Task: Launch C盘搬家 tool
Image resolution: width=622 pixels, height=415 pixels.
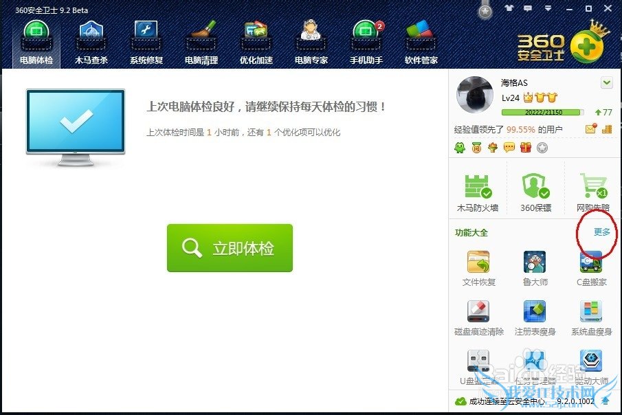Action: [591, 268]
